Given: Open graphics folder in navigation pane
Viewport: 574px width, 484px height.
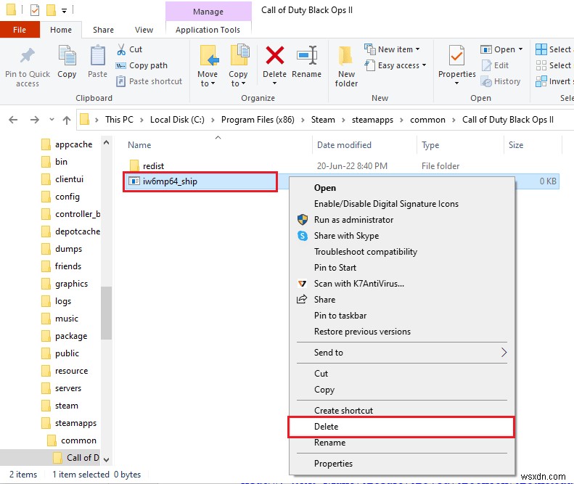Looking at the screenshot, I should (65, 284).
